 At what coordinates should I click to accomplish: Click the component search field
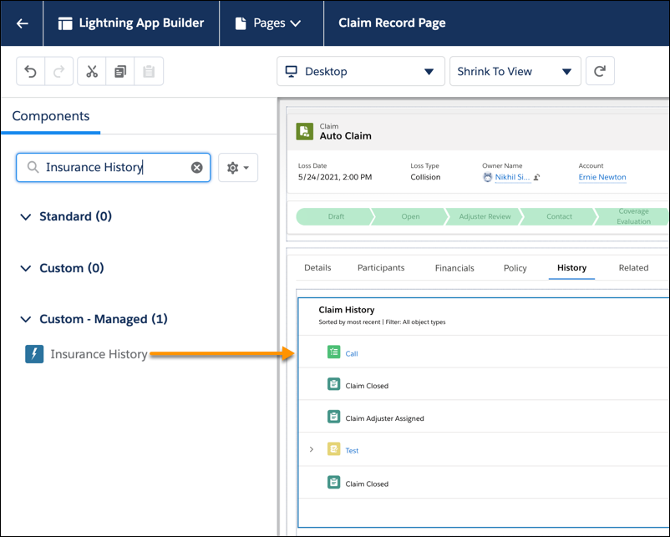[x=114, y=168]
